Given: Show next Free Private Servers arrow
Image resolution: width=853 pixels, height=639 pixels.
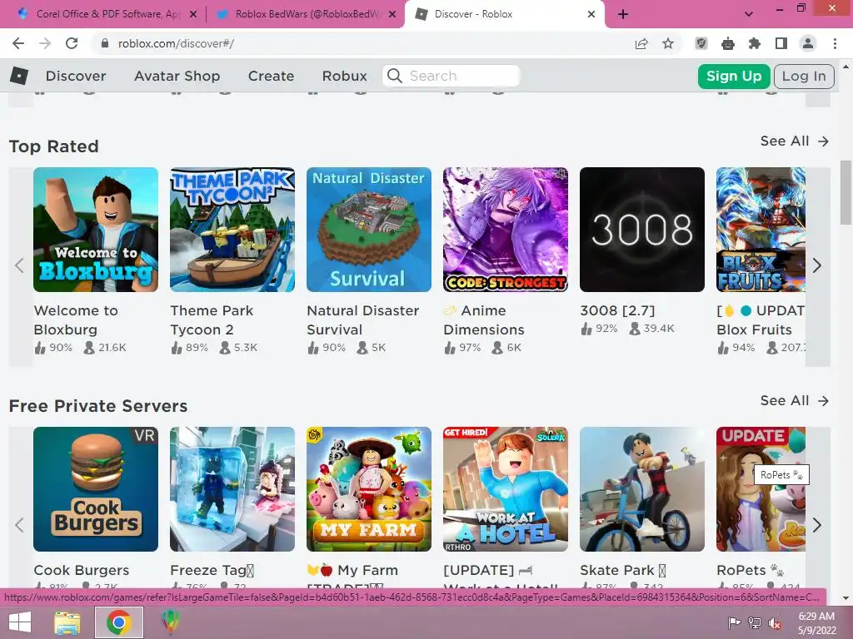Looking at the screenshot, I should [816, 525].
